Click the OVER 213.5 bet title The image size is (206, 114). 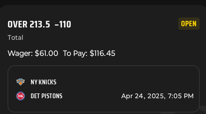click(29, 24)
